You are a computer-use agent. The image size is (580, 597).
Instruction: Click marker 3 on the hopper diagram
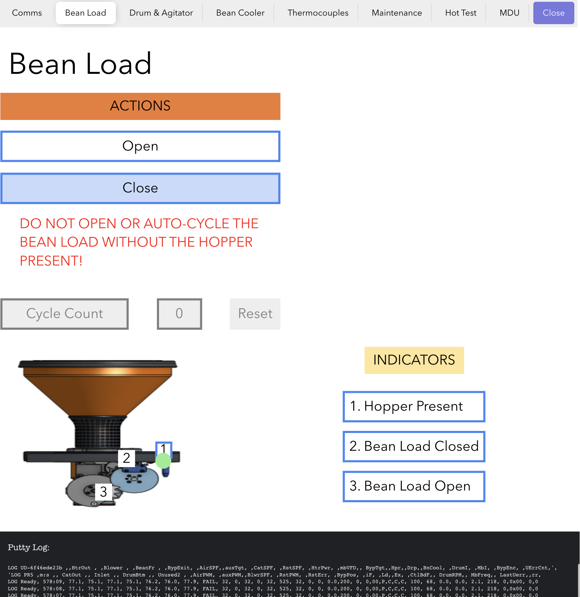[103, 492]
